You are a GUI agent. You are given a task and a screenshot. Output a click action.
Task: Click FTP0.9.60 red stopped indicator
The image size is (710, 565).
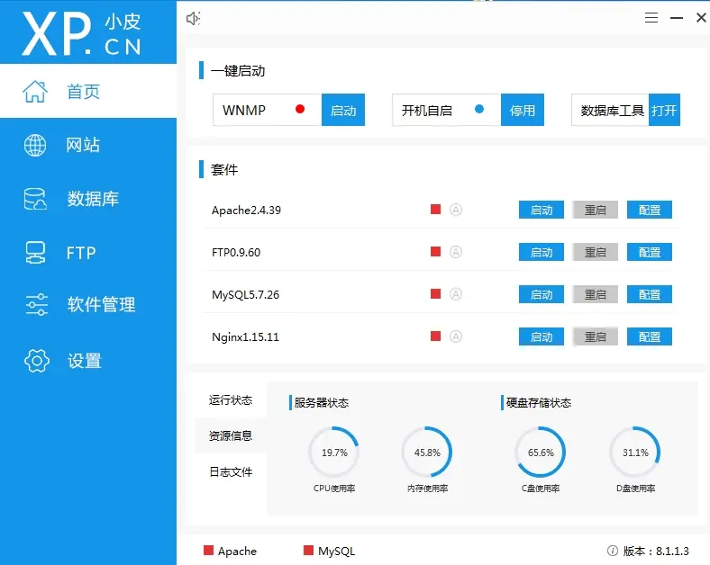point(435,251)
